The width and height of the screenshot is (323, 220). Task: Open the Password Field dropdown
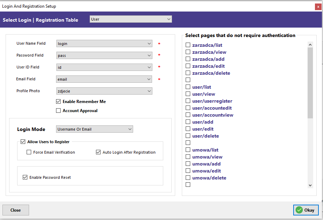104,56
